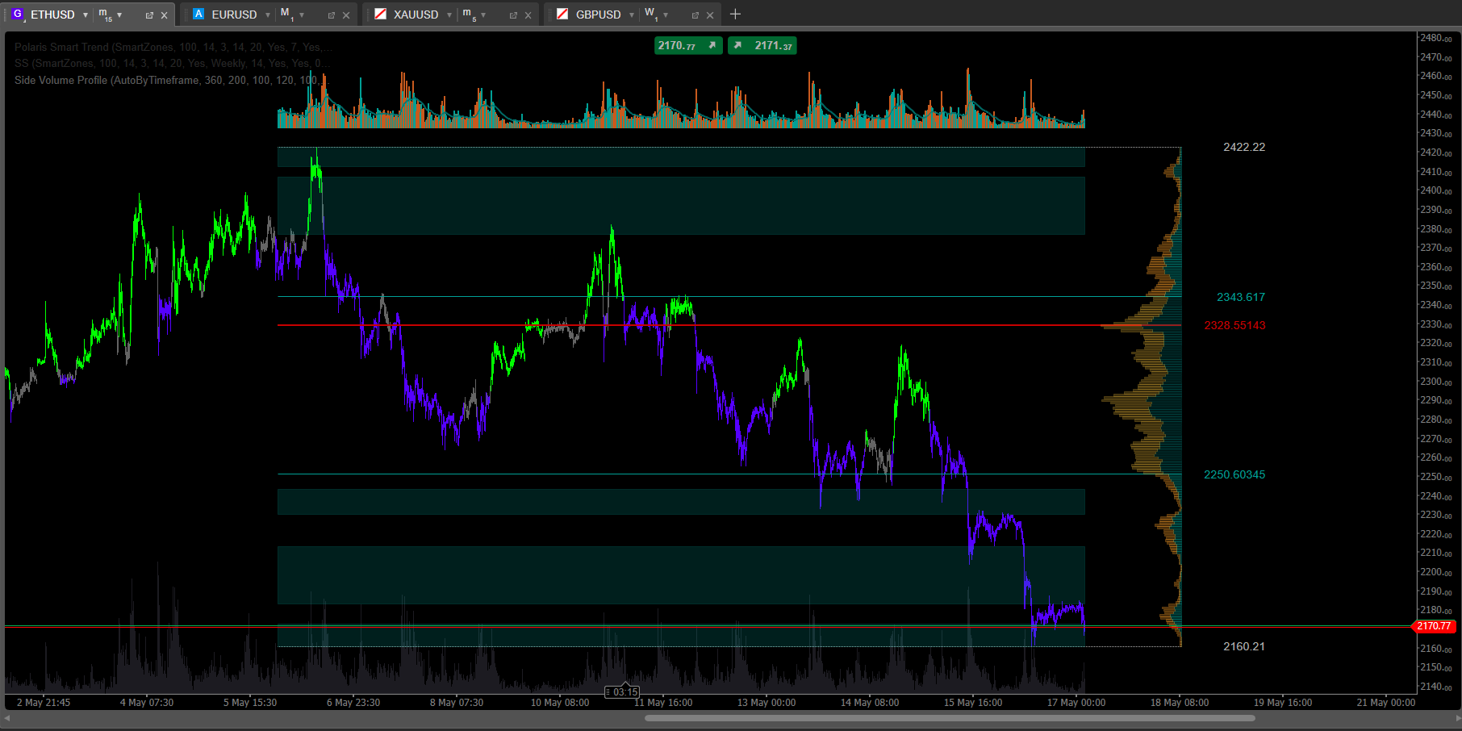Click the 2170.77 sell price button
The image size is (1462, 731).
coord(688,46)
